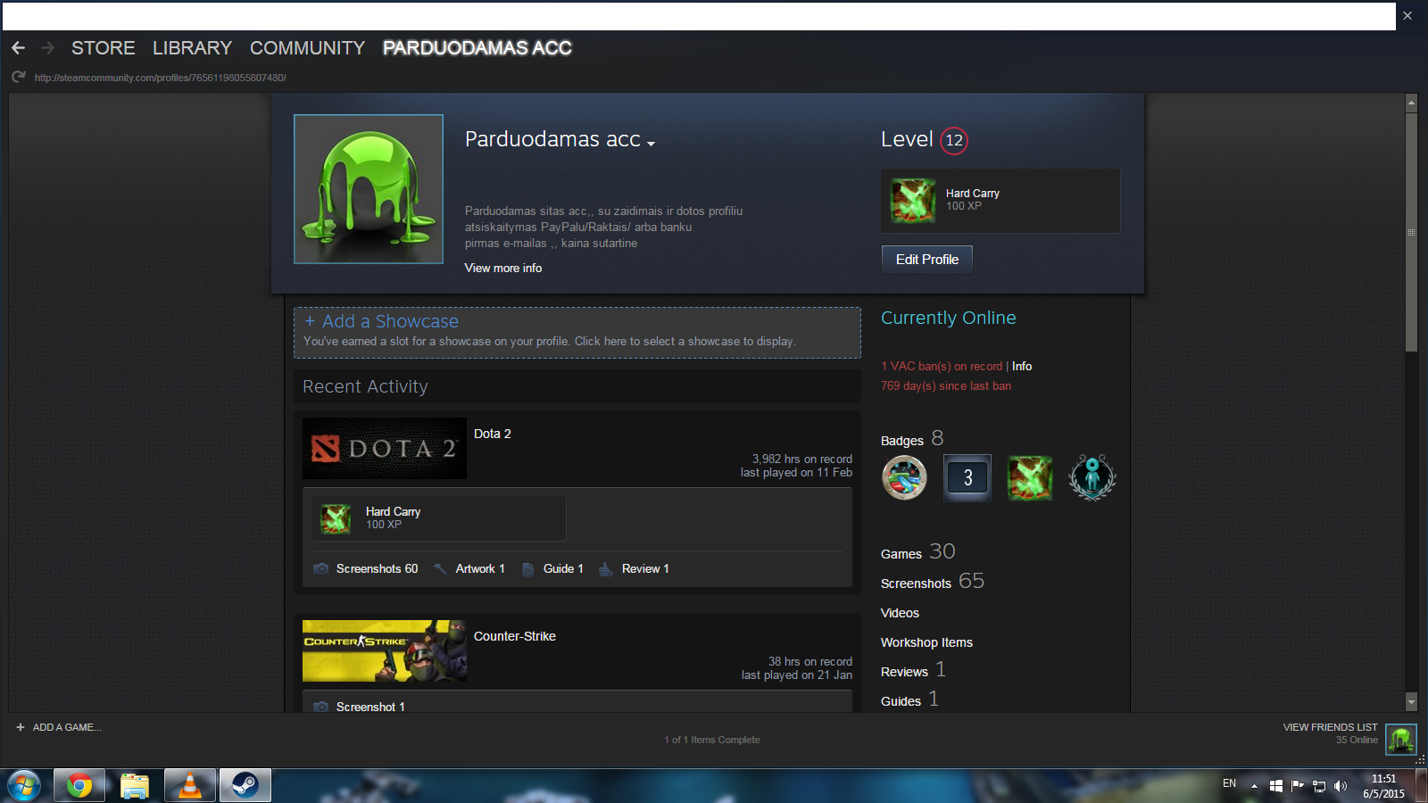Open the Counter-Strike game banner
This screenshot has height=803, width=1428.
pos(385,650)
